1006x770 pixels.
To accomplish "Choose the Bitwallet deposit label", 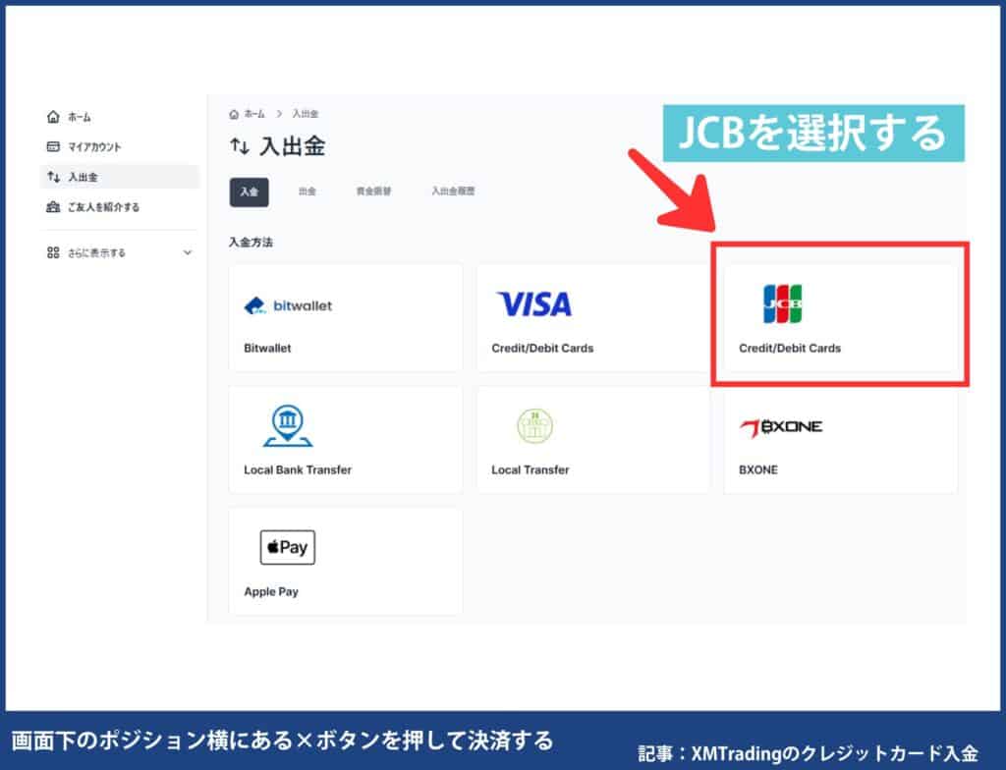I will 267,348.
